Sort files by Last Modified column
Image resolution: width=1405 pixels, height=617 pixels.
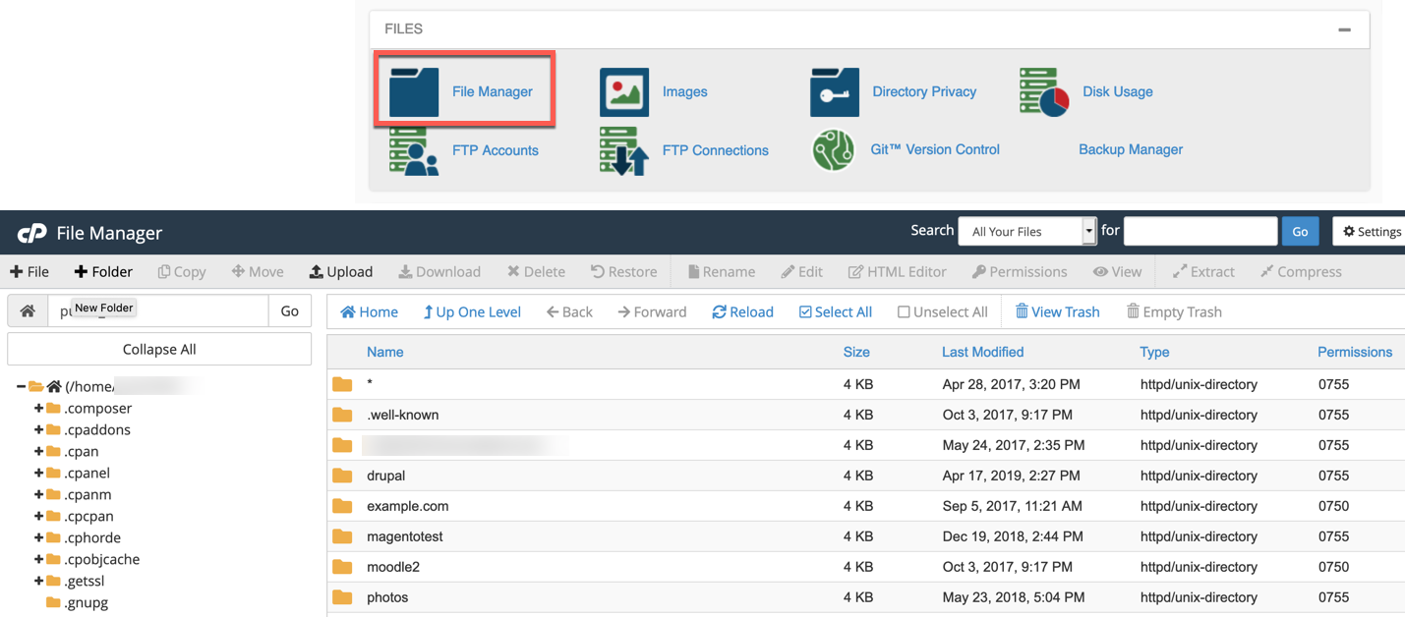tap(982, 352)
